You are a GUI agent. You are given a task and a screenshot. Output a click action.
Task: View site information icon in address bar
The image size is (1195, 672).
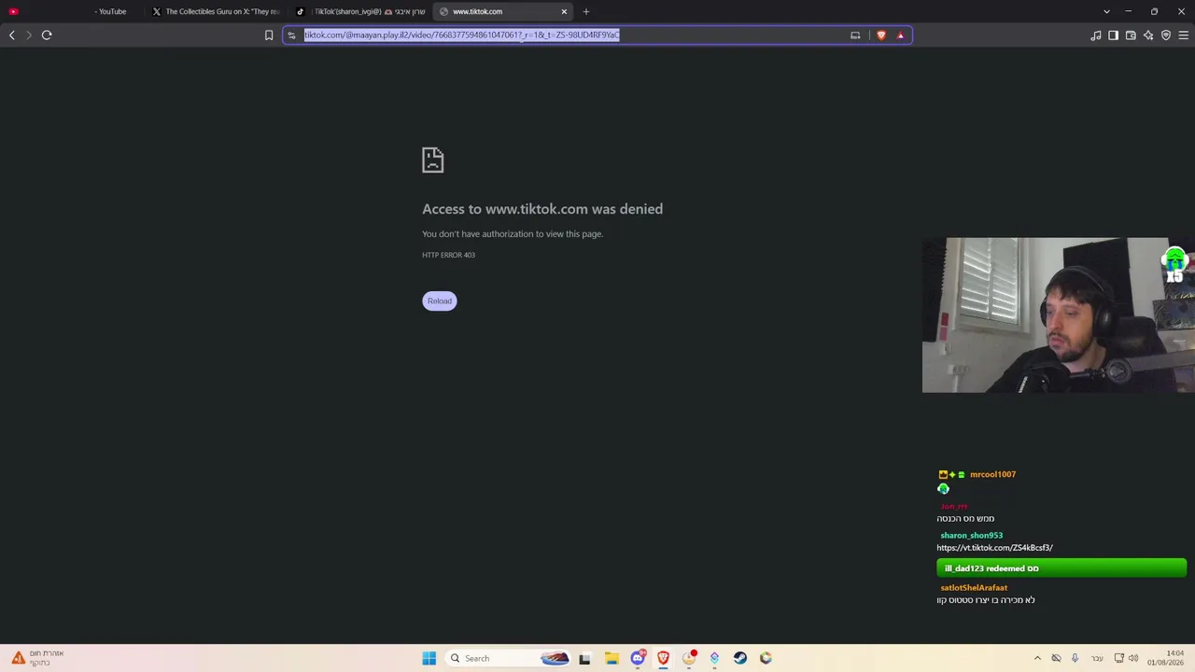[292, 35]
